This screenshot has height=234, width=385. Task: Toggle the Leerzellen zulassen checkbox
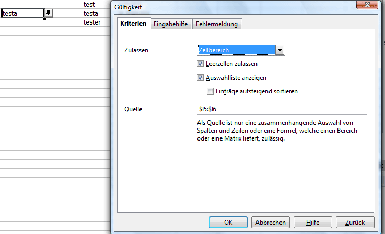(x=201, y=64)
